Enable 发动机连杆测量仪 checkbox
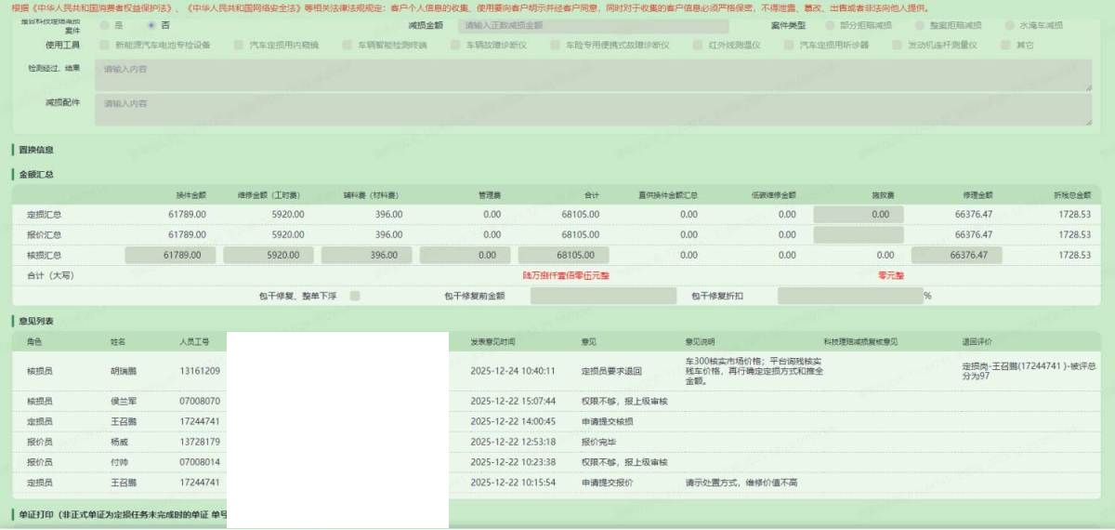Viewport: 1115px width, 530px height. (898, 45)
